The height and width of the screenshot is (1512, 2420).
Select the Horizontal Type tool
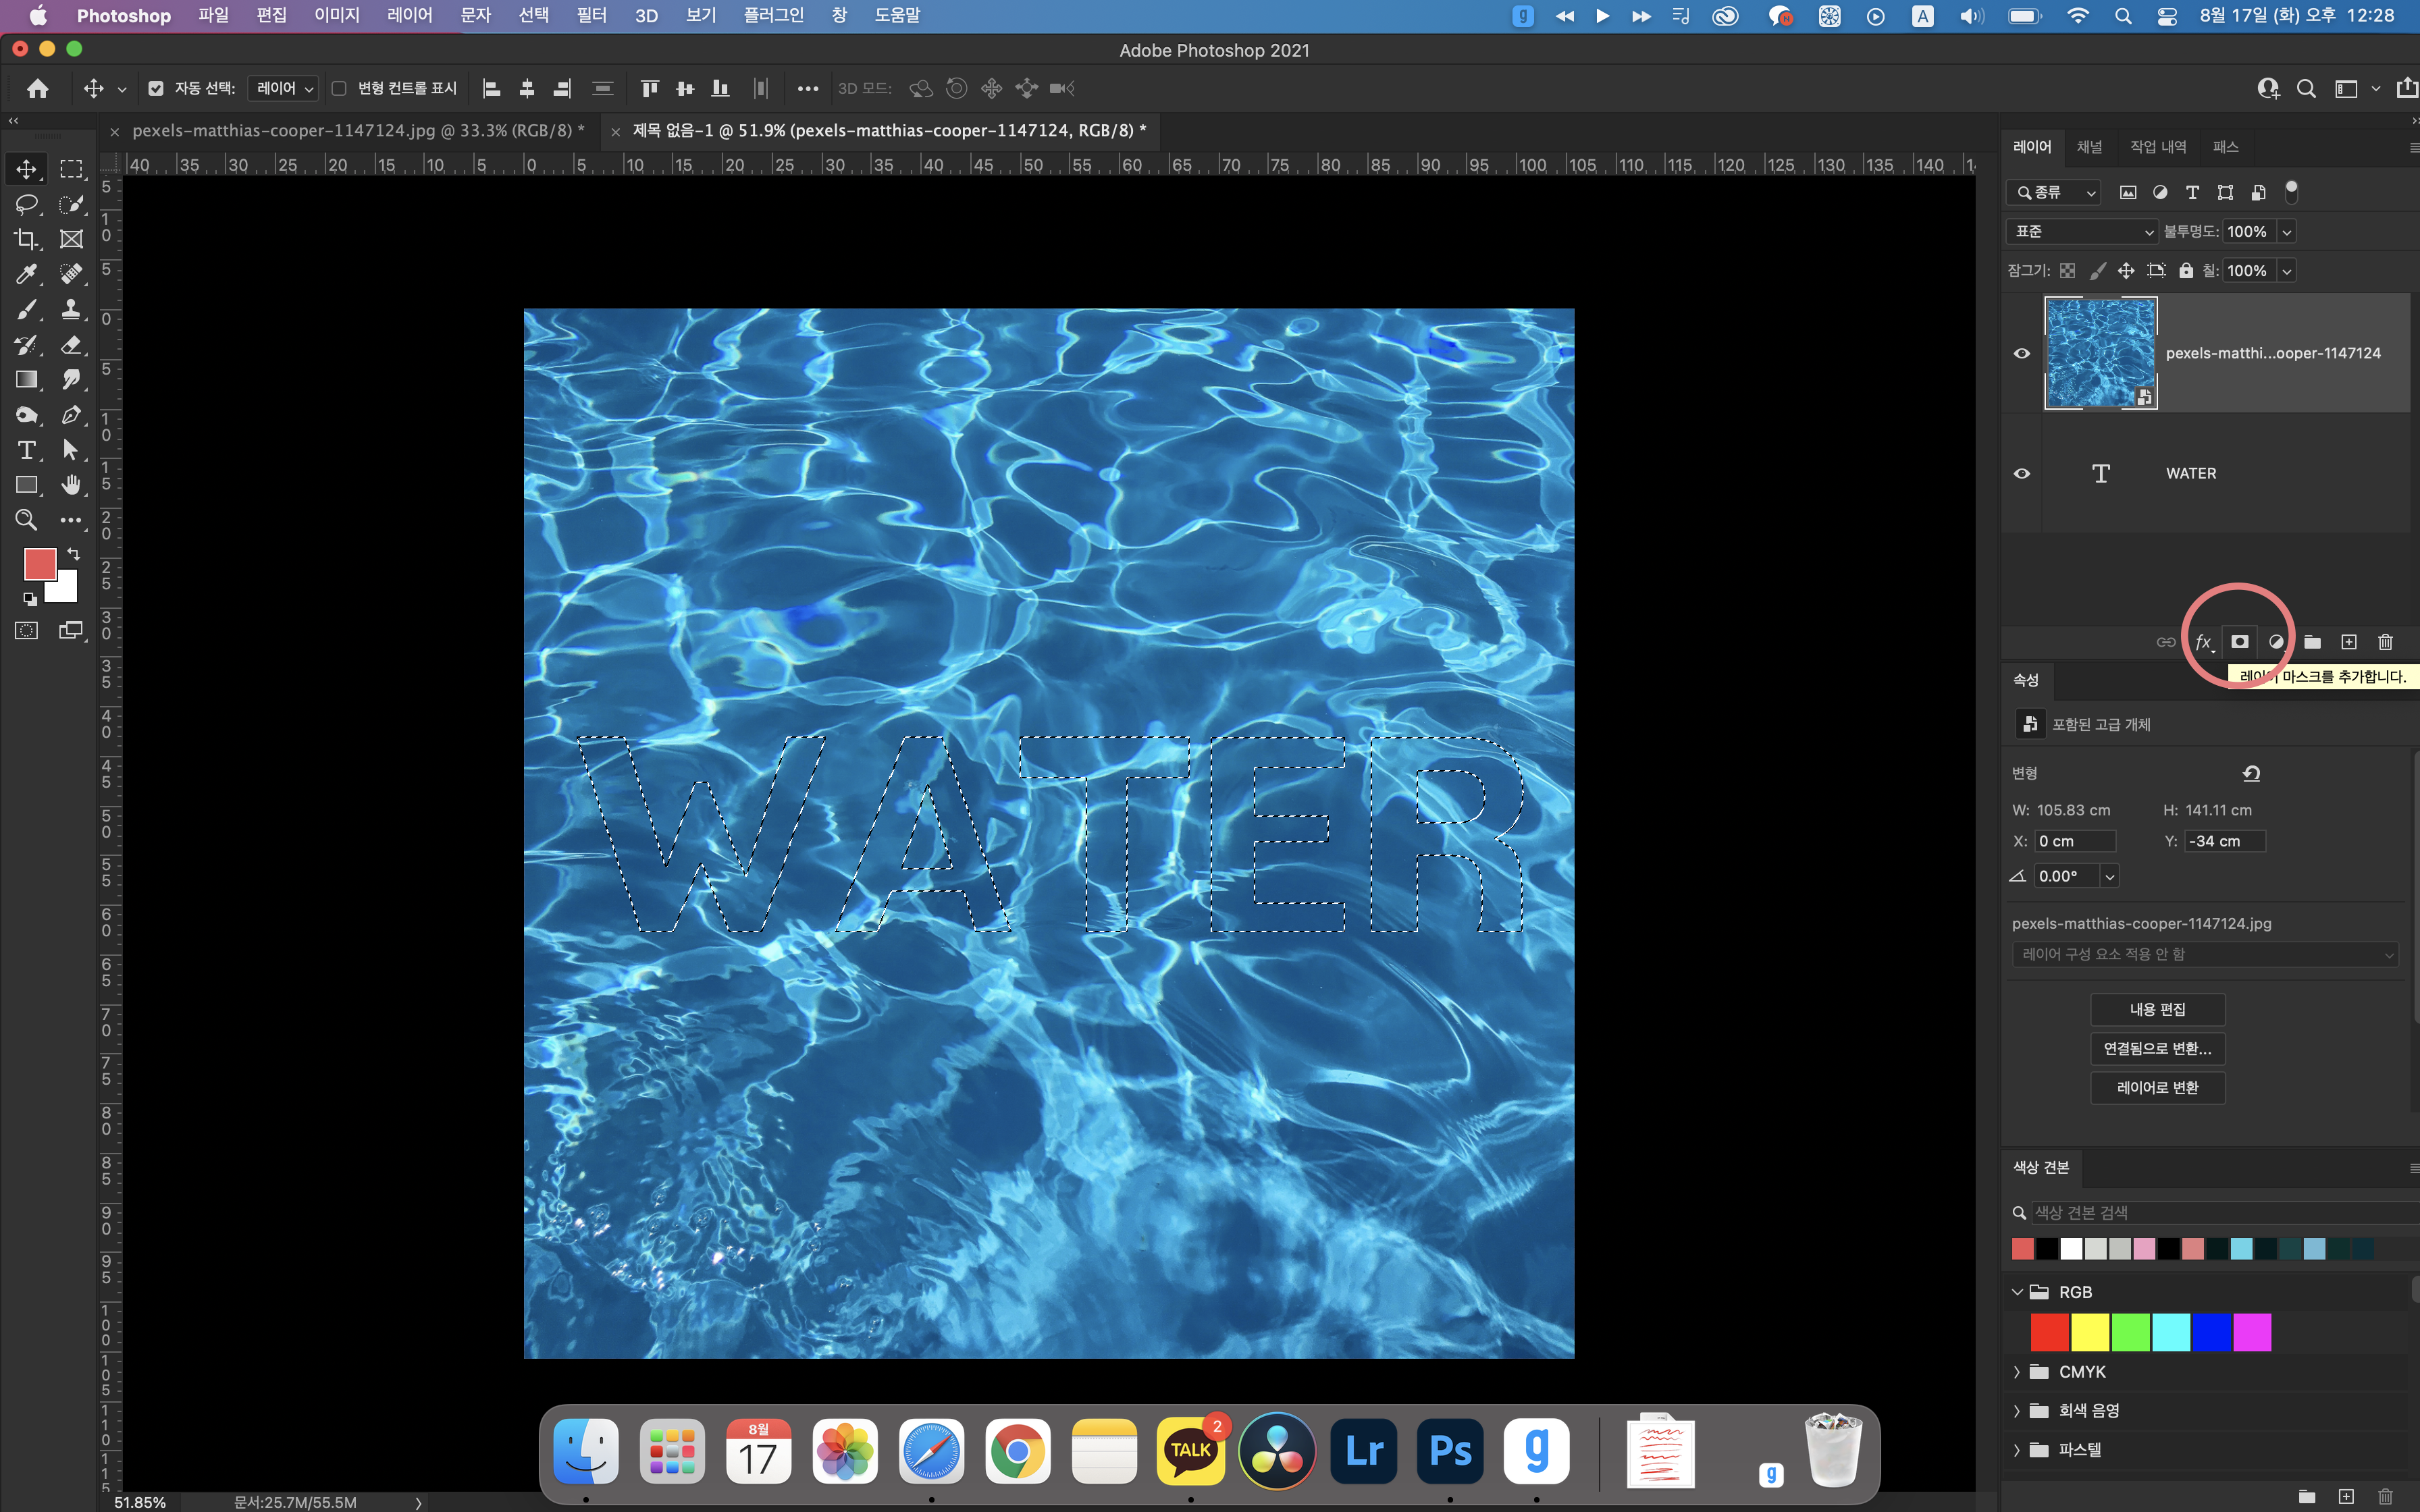[27, 450]
